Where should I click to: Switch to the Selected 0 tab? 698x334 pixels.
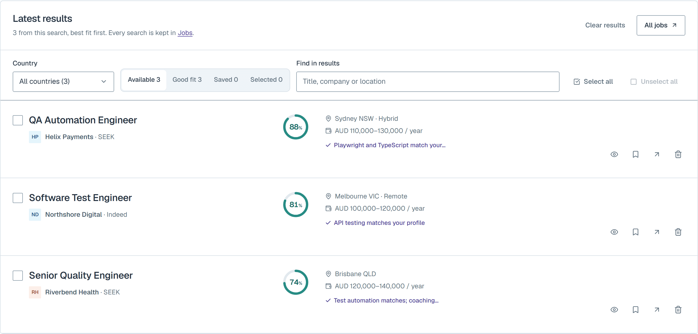point(266,80)
